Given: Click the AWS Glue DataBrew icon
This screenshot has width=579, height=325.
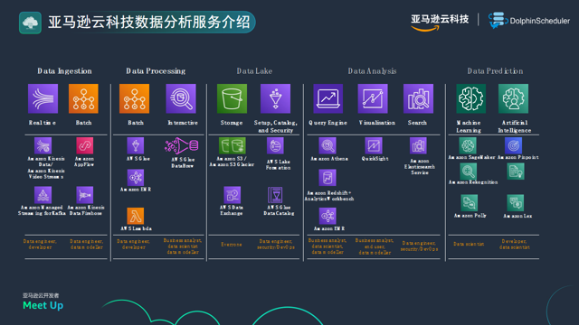Looking at the screenshot, I should point(181,146).
